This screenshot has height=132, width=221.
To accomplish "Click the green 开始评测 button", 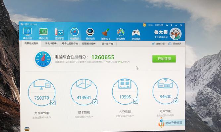I will pos(164,59).
